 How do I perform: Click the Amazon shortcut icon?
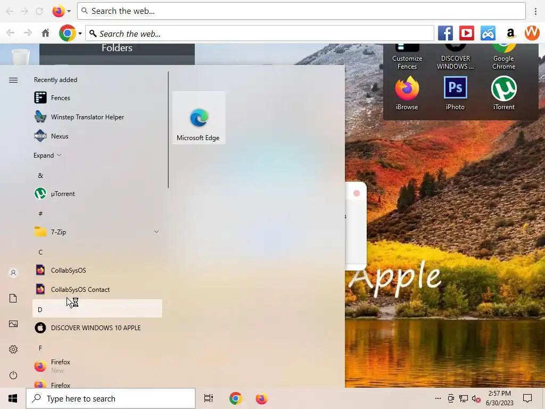pos(510,34)
